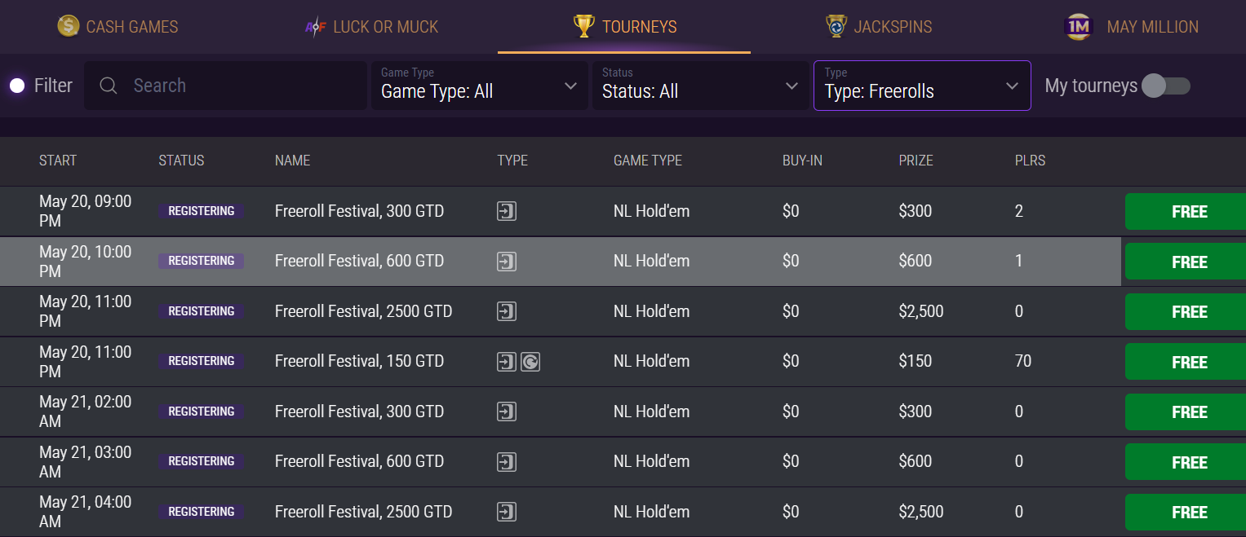Click re-entry icon on 150 GTD row
The image size is (1246, 537).
pyautogui.click(x=530, y=361)
